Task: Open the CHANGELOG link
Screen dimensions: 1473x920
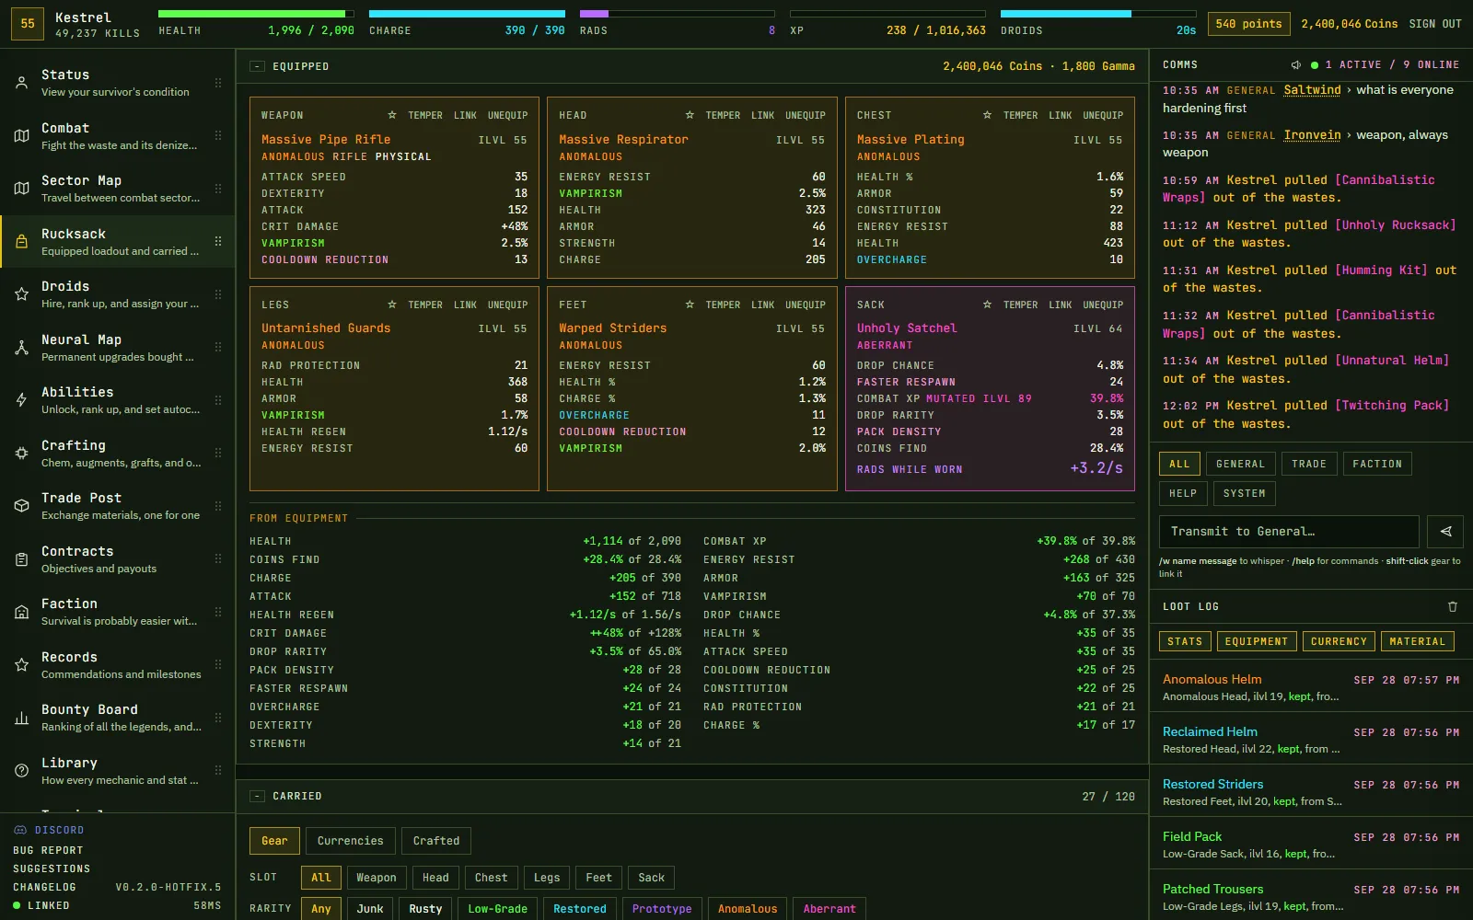Action: [x=44, y=887]
